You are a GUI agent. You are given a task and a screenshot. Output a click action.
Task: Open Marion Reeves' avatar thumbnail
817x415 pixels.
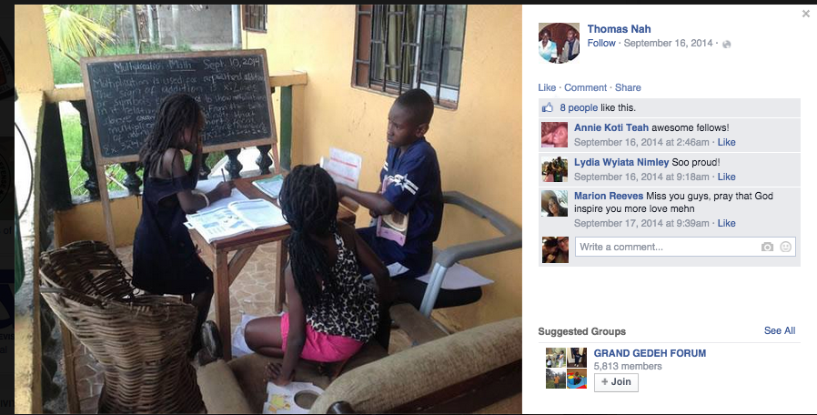point(554,203)
